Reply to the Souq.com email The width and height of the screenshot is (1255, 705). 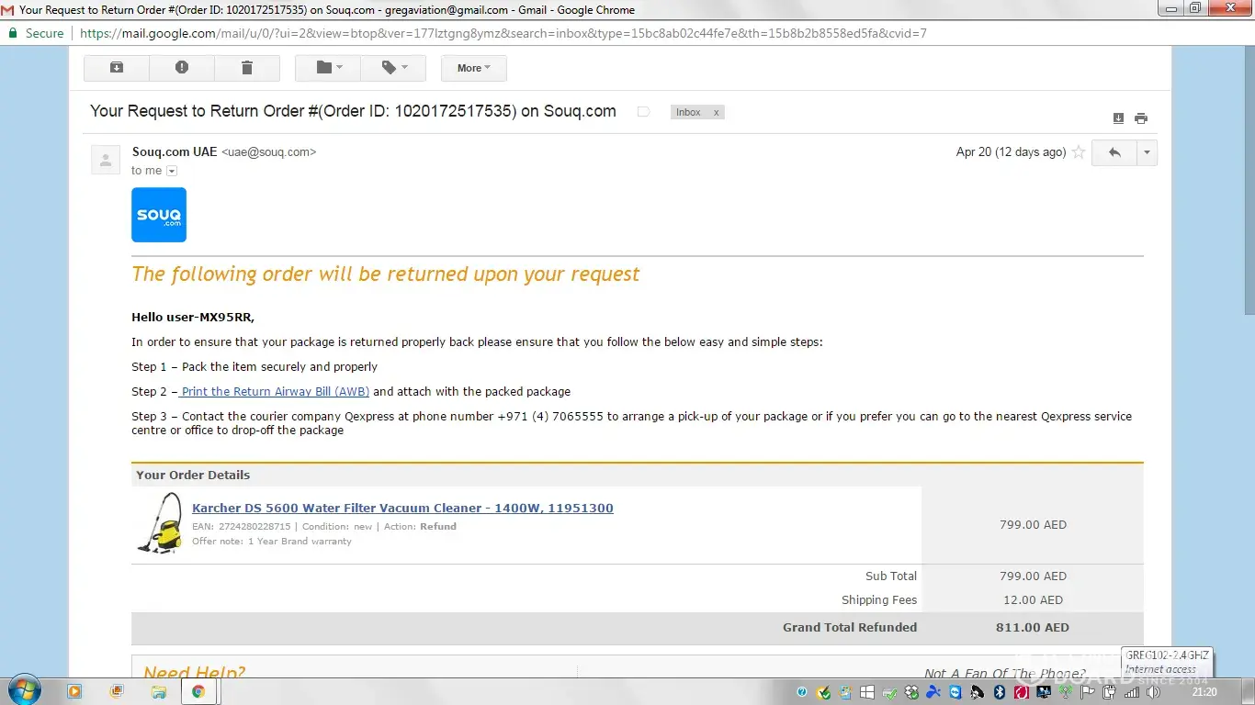point(1114,152)
